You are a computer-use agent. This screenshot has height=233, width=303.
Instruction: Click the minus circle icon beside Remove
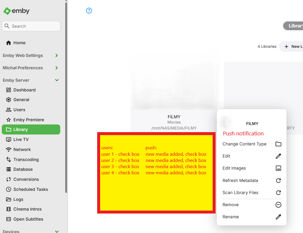pos(278,205)
